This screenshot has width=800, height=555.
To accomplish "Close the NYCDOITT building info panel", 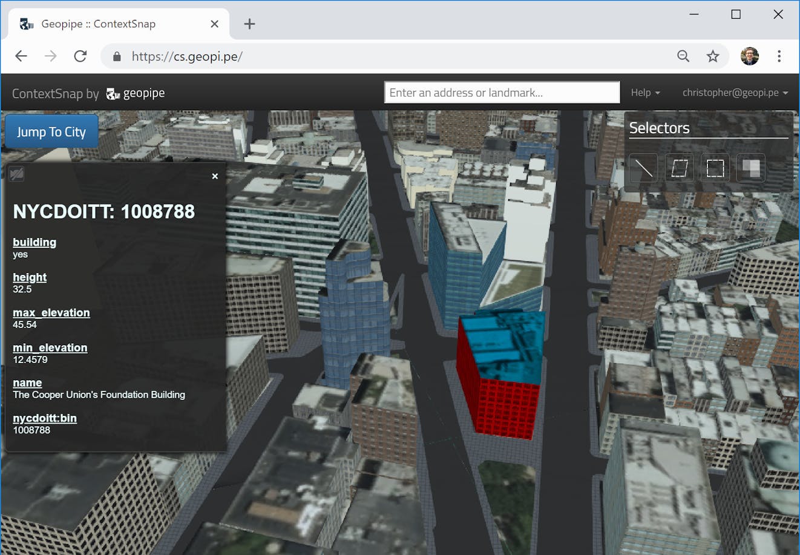I will (x=215, y=176).
